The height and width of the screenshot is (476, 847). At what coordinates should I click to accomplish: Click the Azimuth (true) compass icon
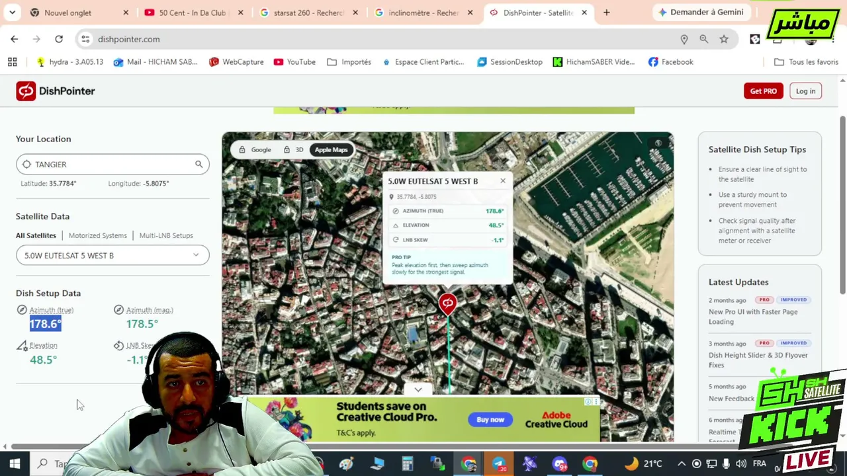[x=22, y=309]
